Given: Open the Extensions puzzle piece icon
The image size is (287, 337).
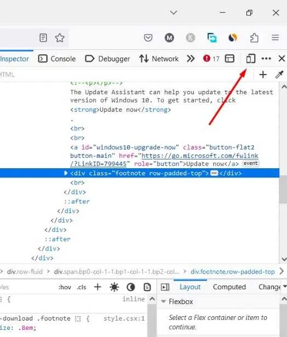Looking at the screenshot, I should click(254, 38).
